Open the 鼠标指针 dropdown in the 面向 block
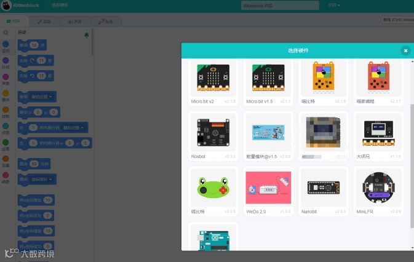 pos(41,180)
